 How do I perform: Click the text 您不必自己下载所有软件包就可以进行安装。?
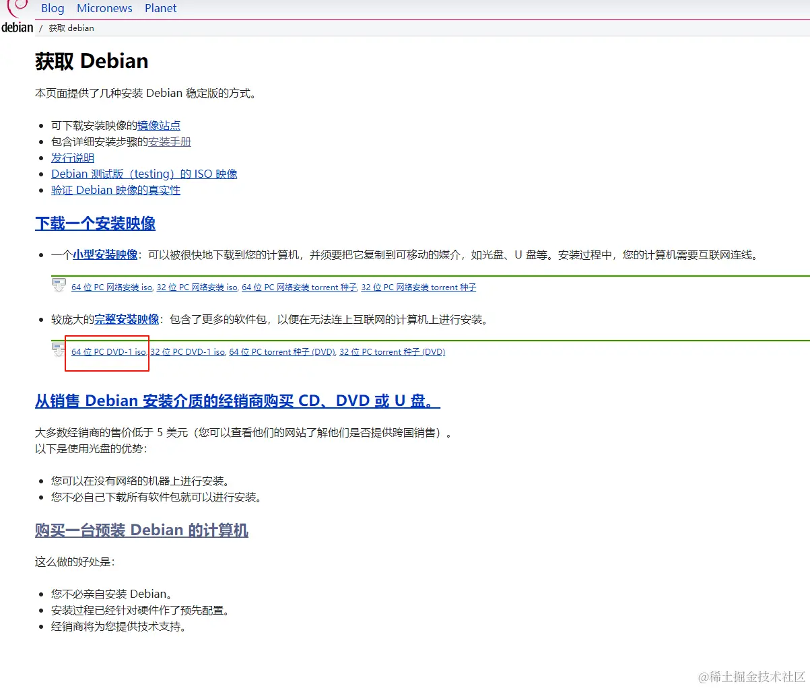pos(156,497)
